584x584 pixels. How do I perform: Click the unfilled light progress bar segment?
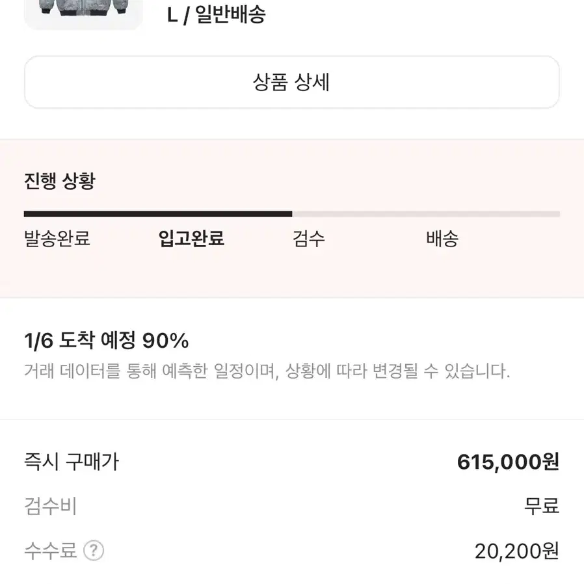426,214
